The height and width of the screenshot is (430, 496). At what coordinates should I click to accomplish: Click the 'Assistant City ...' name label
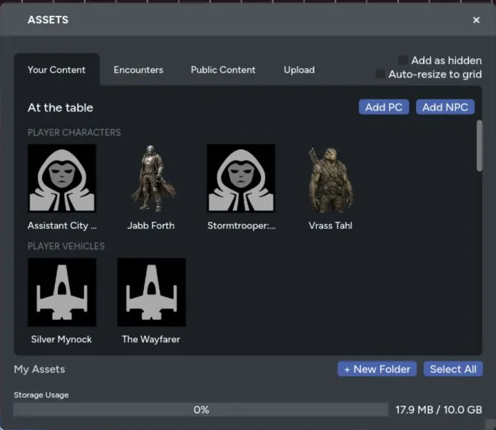click(62, 225)
